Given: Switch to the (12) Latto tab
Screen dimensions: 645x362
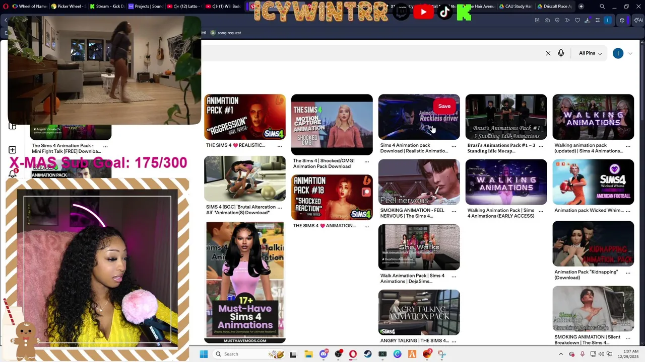Looking at the screenshot, I should [x=184, y=7].
